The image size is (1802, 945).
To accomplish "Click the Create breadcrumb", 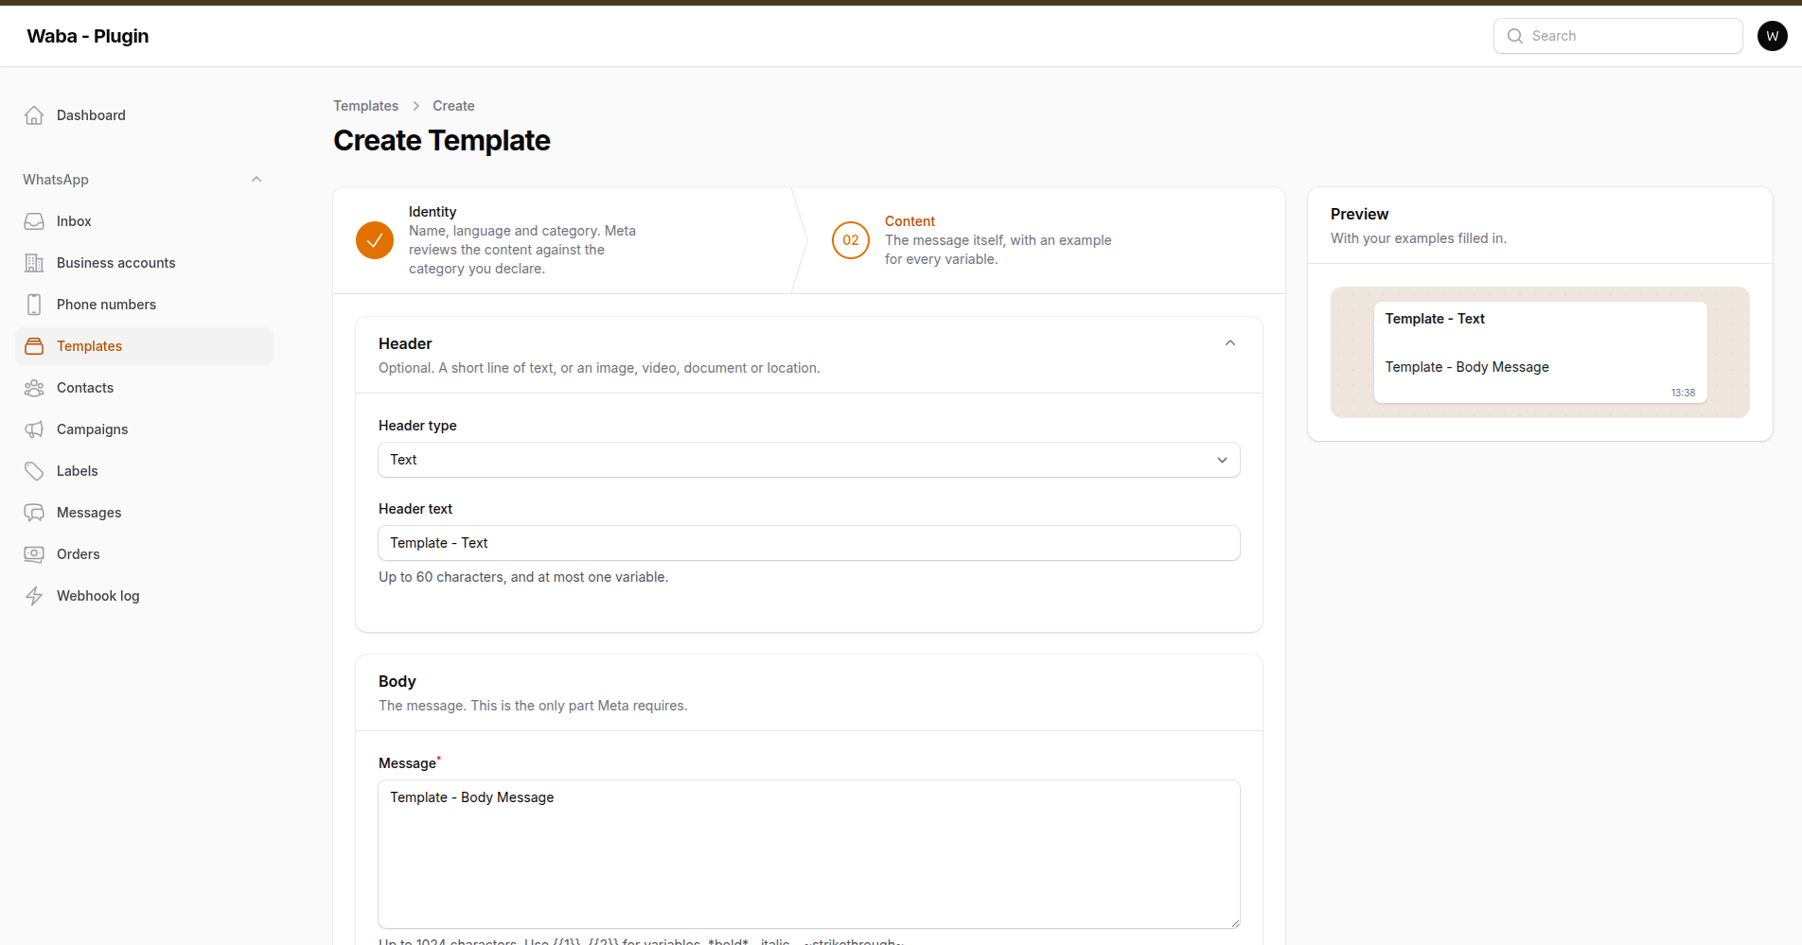I will [453, 106].
